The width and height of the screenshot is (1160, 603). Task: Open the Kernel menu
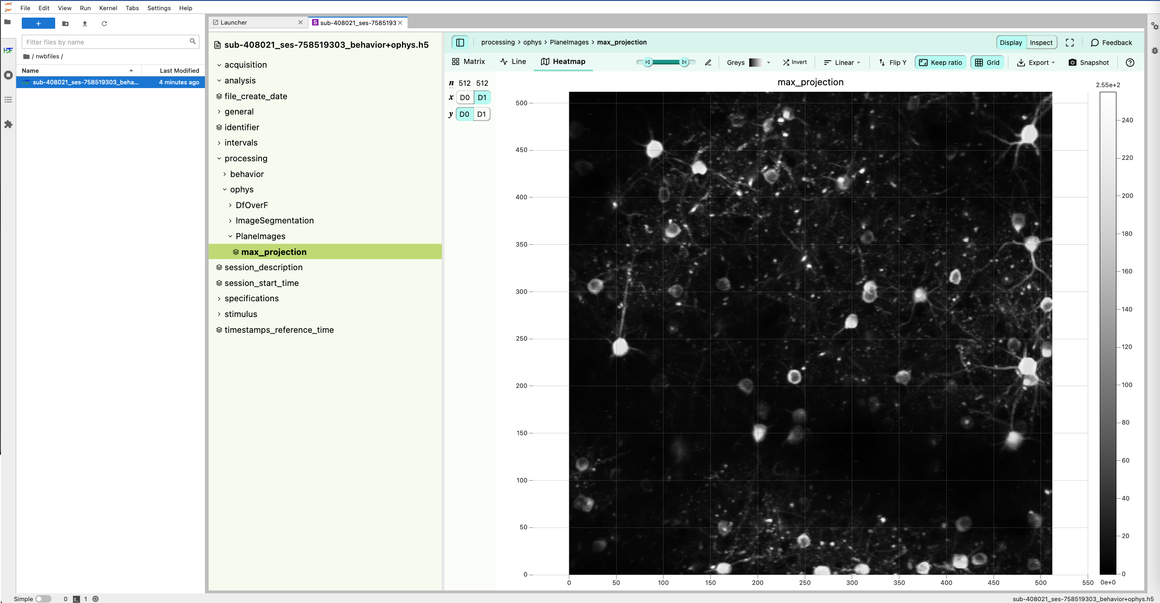coord(108,8)
